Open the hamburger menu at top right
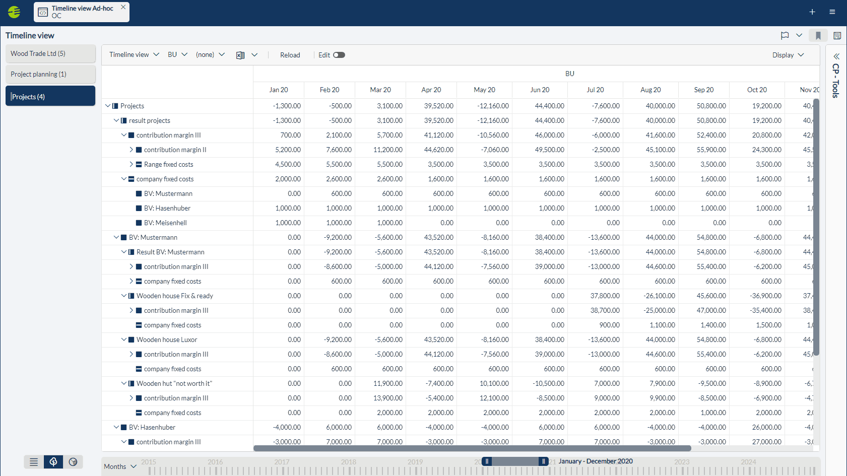 [x=833, y=12]
